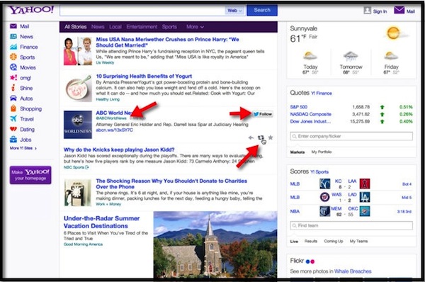Open Under-the-Radar Summer Vacation Destinations headline

[101, 222]
